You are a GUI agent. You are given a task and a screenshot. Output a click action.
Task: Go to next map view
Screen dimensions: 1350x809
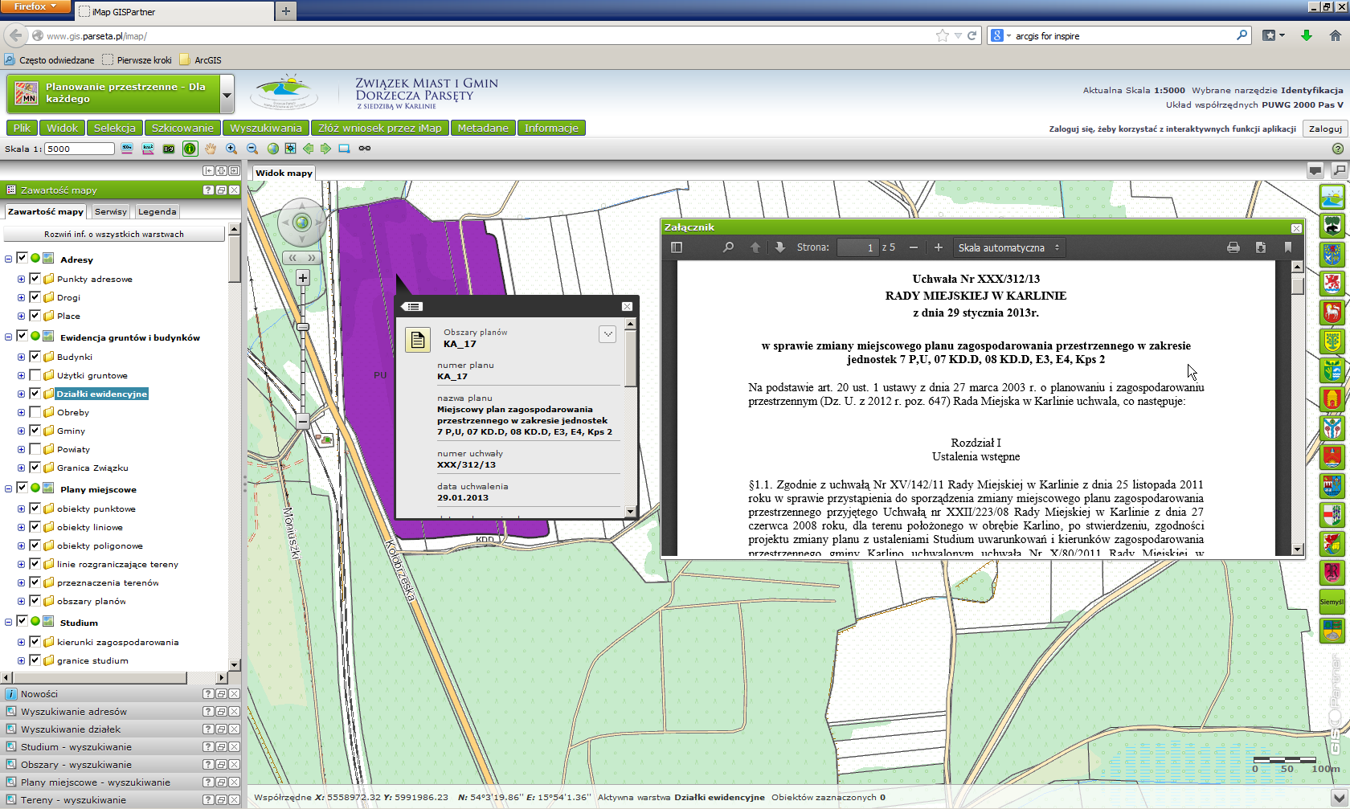pyautogui.click(x=325, y=149)
